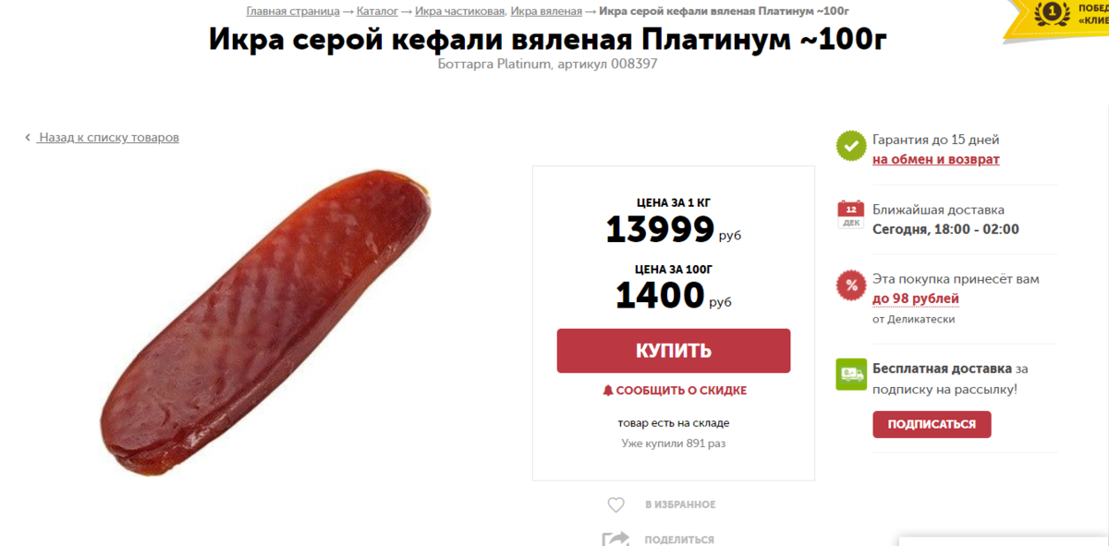Open the до 98 рублей bonus link
Screen dimensions: 1109x546
[x=916, y=298]
